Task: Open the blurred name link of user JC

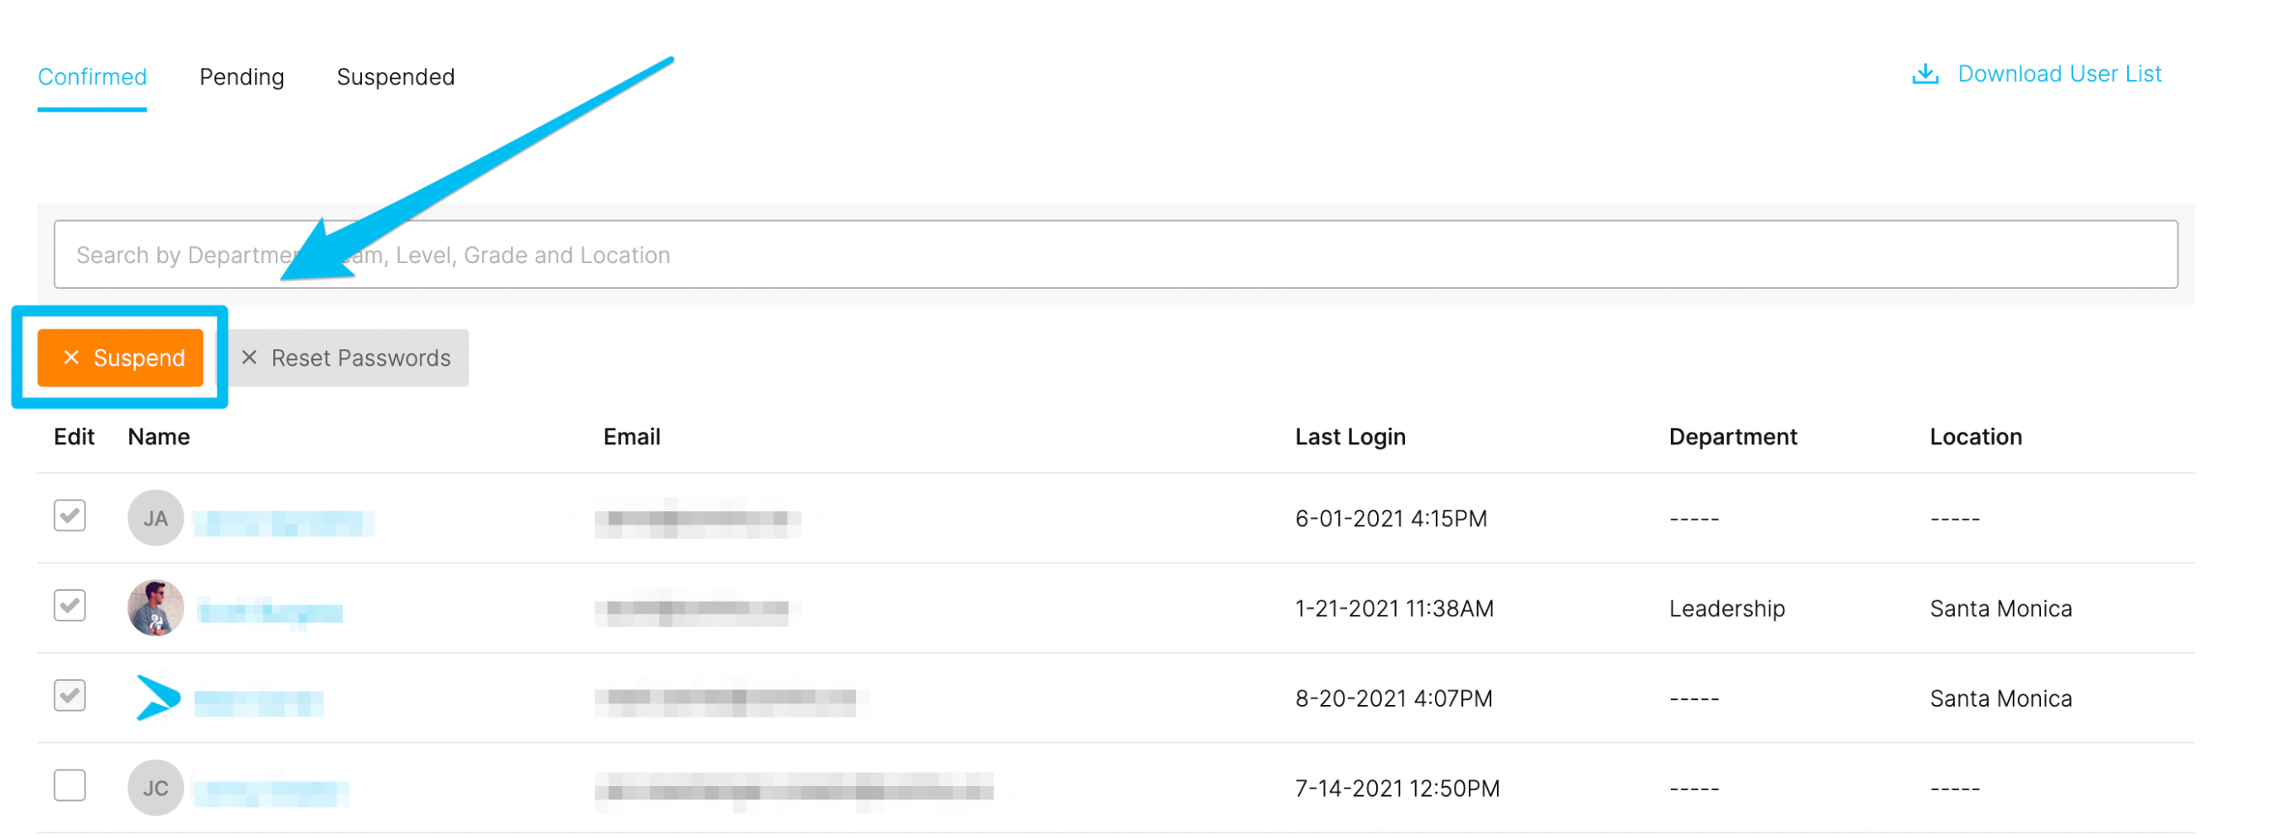Action: coord(271,793)
